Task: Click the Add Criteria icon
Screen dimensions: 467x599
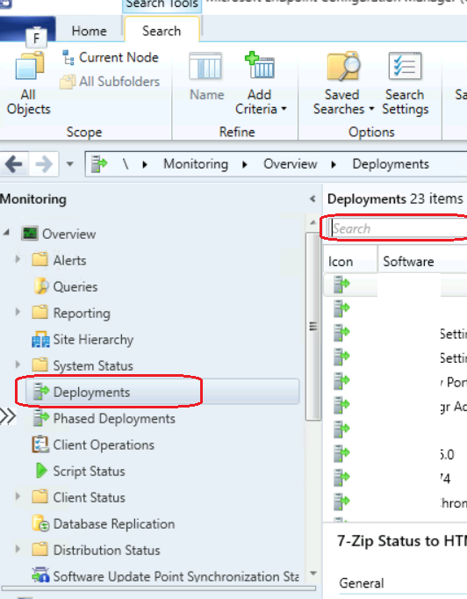Action: pyautogui.click(x=260, y=65)
